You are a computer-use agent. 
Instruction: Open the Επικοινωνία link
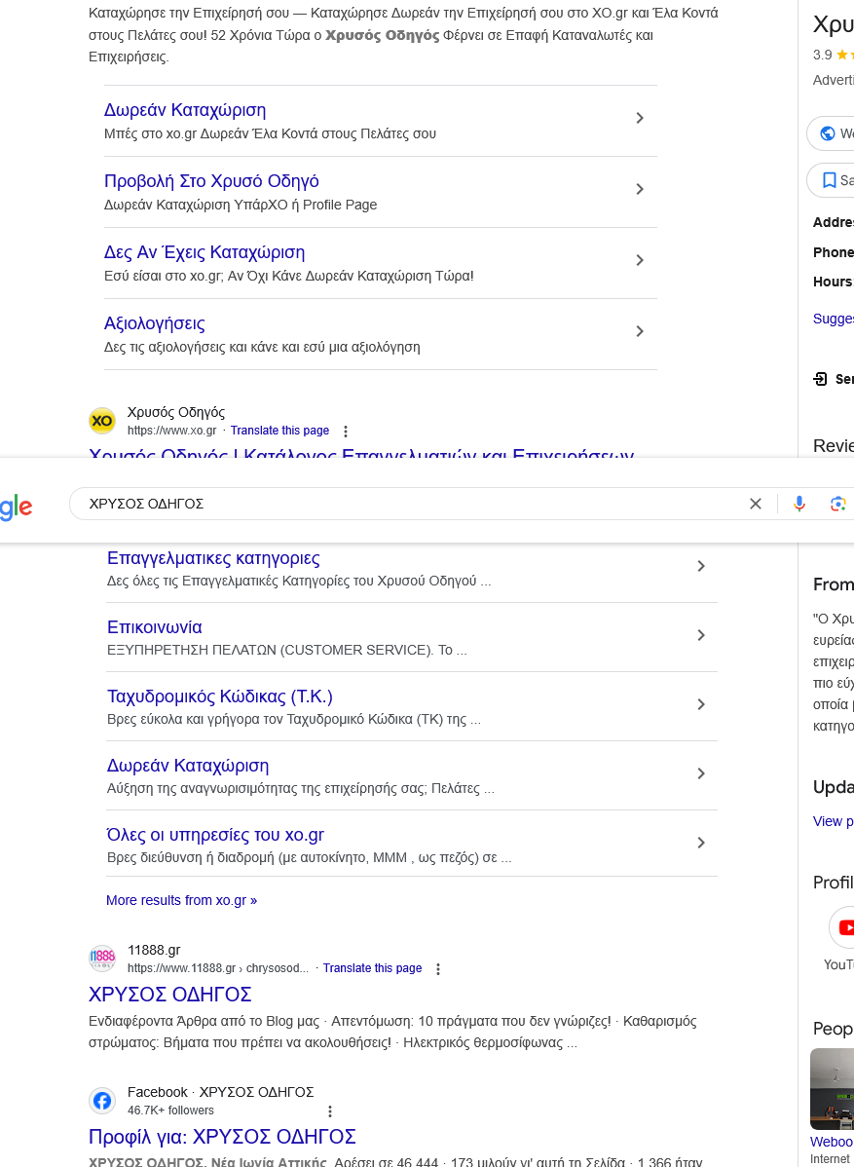[x=155, y=626]
